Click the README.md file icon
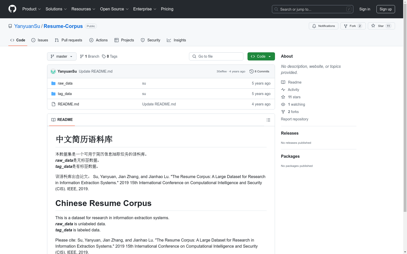407x254 pixels. point(53,104)
